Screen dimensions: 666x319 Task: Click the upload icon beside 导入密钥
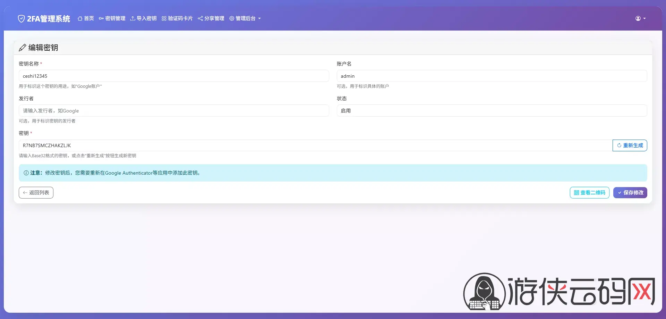tap(133, 18)
